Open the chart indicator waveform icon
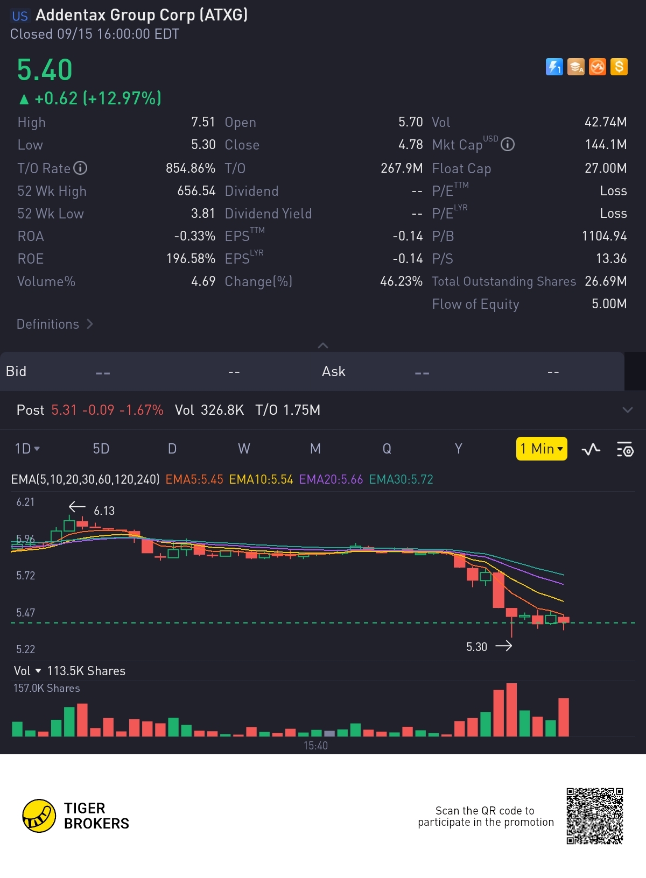646x878 pixels. [x=591, y=449]
